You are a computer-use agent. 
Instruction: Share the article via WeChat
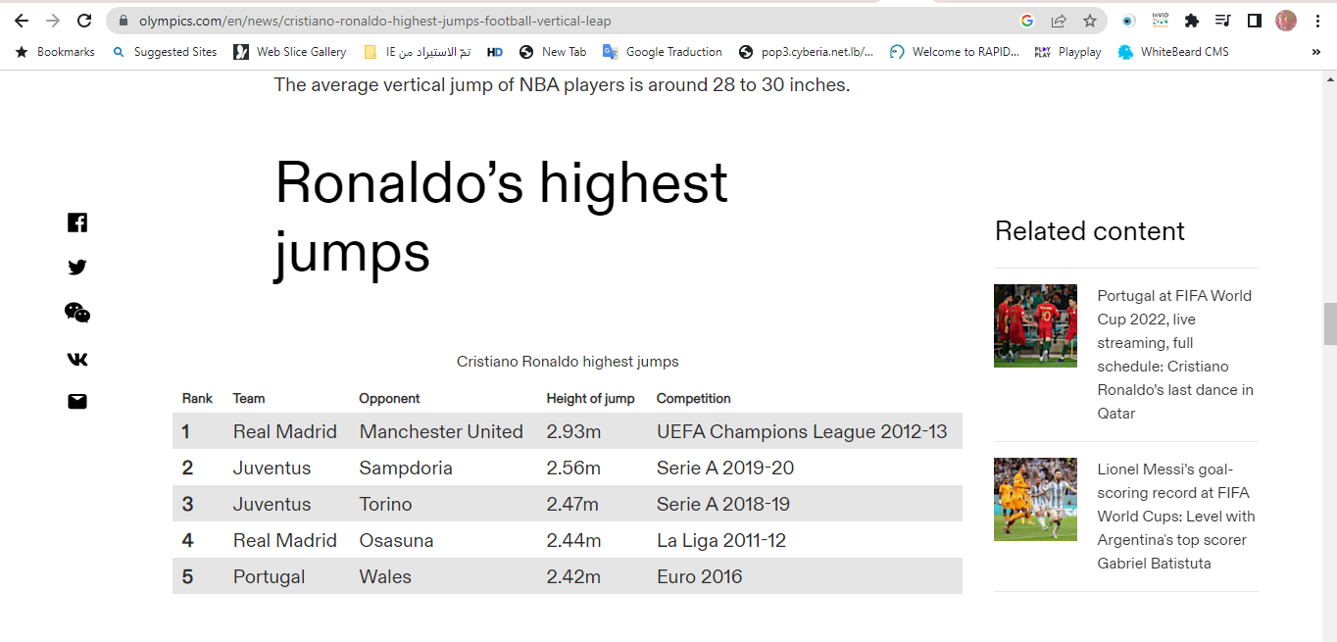(x=77, y=313)
